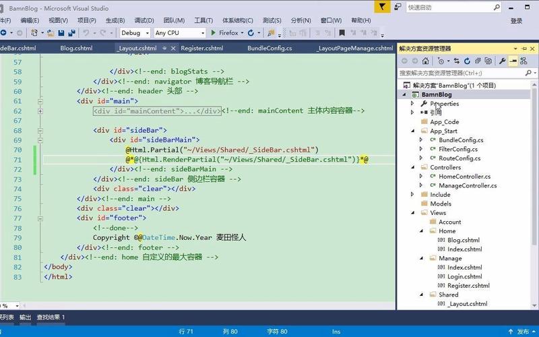Click the View Class Diagram icon

524,61
